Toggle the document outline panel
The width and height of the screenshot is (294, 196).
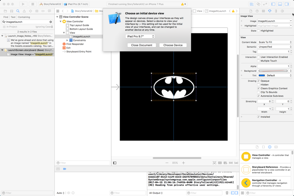pos(115,163)
